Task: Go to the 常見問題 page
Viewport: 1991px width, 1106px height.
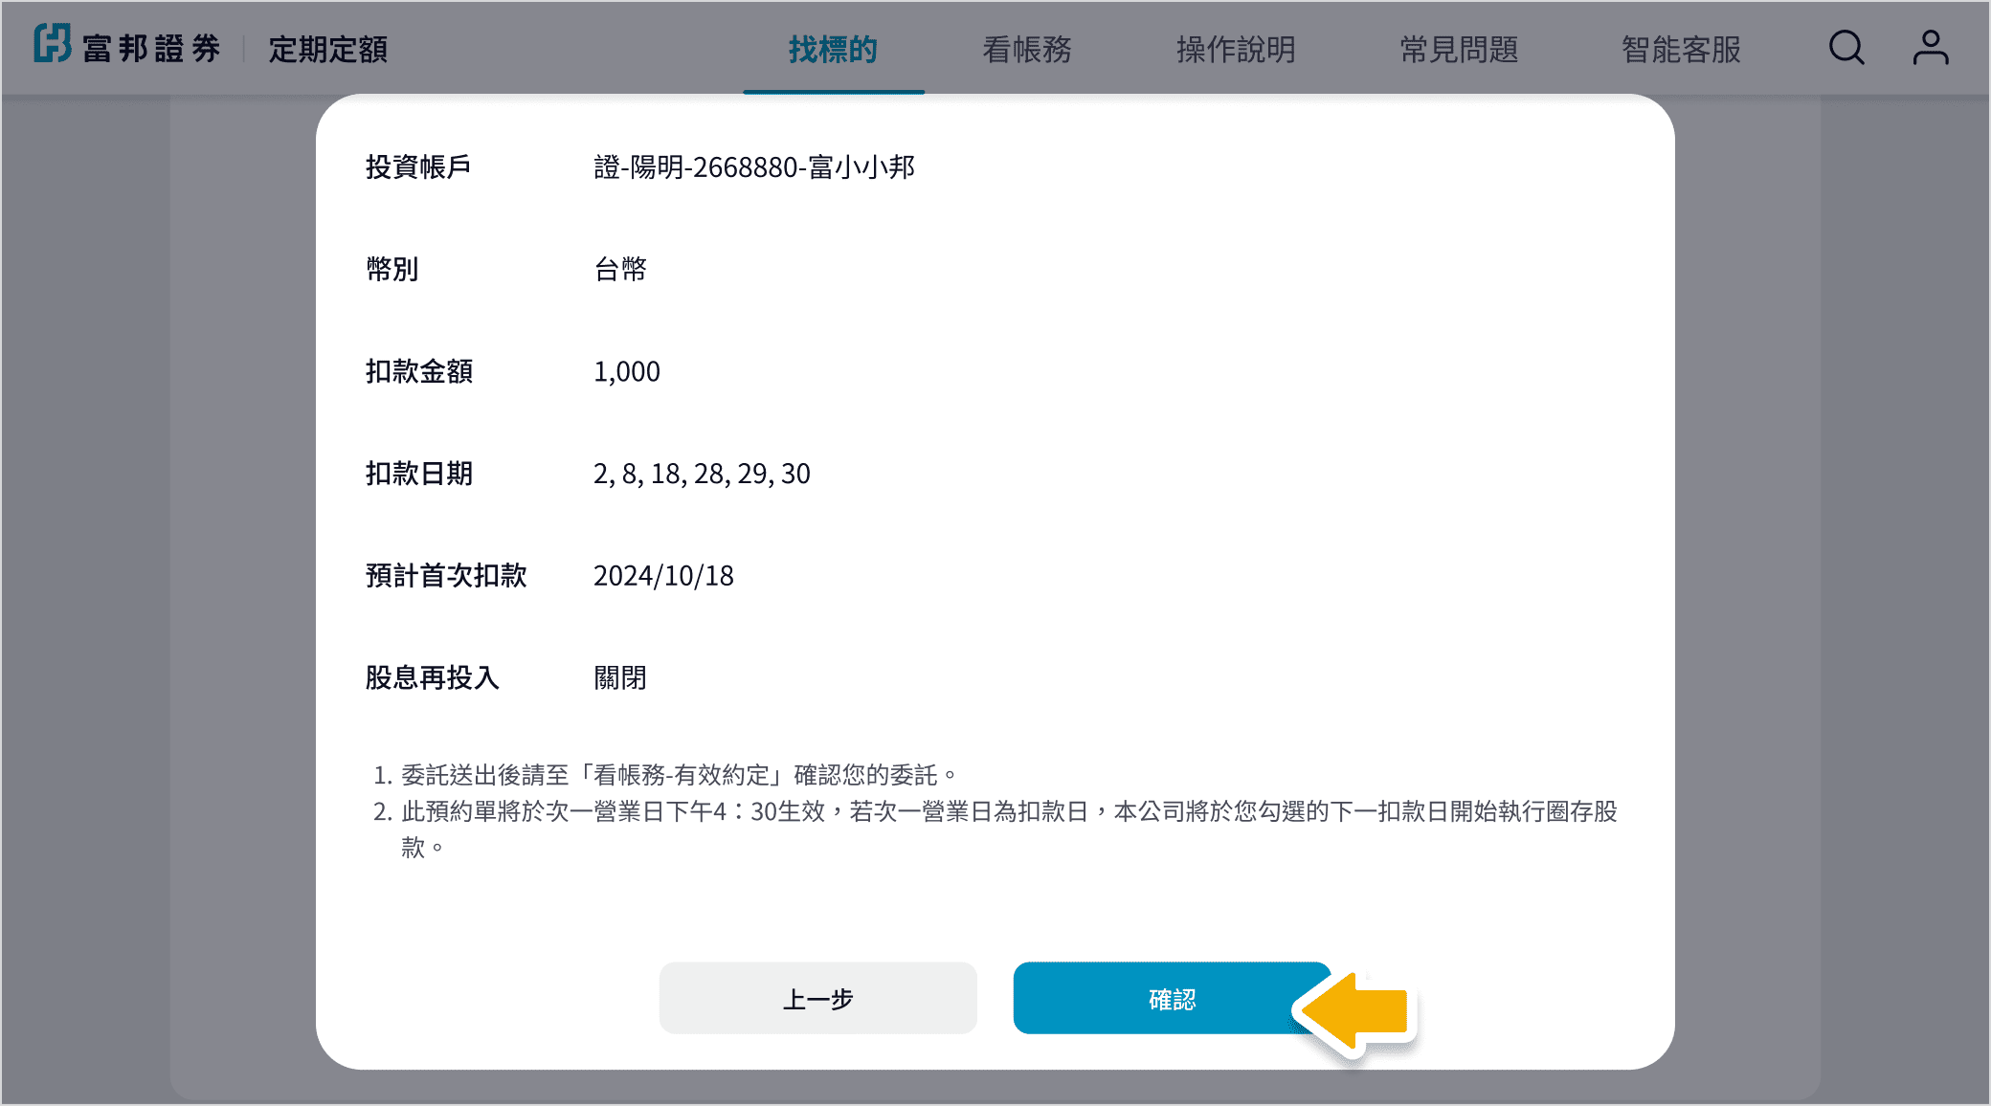Action: [1459, 50]
